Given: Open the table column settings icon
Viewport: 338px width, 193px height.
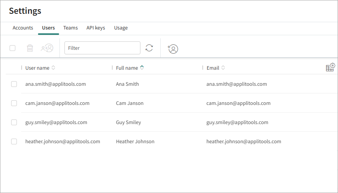Looking at the screenshot, I should point(330,67).
